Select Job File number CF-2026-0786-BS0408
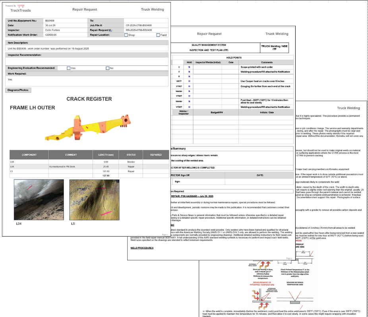Screen dimensions: 368x317 [x=139, y=25]
